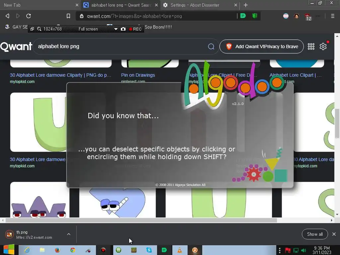Open the Soy Booru!!!!! bookmark
The image size is (340, 255).
pos(158,27)
